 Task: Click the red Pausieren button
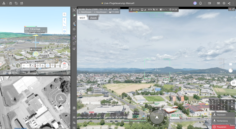tap(223, 127)
